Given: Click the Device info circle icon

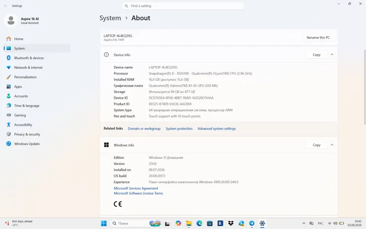Looking at the screenshot, I should pos(107,55).
